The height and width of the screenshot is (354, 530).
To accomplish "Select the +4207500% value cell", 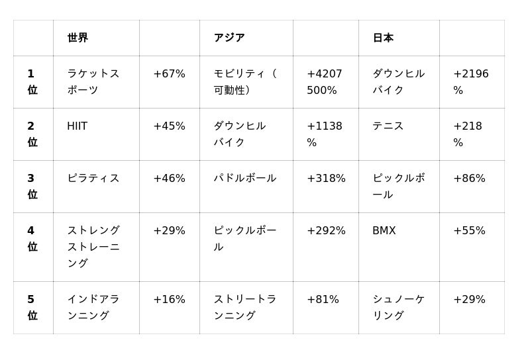I will tap(325, 82).
